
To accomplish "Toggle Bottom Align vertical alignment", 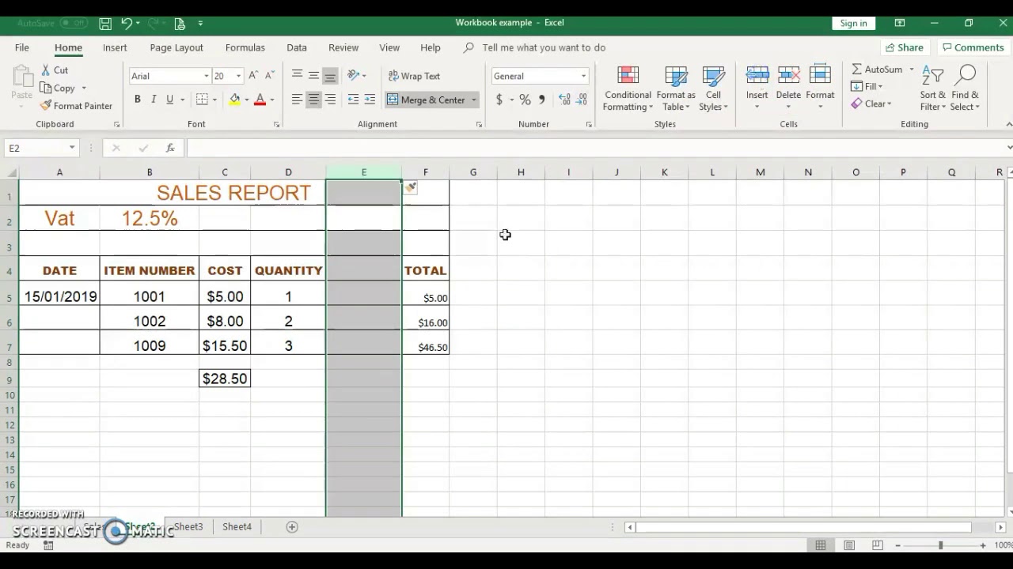I will pyautogui.click(x=330, y=76).
